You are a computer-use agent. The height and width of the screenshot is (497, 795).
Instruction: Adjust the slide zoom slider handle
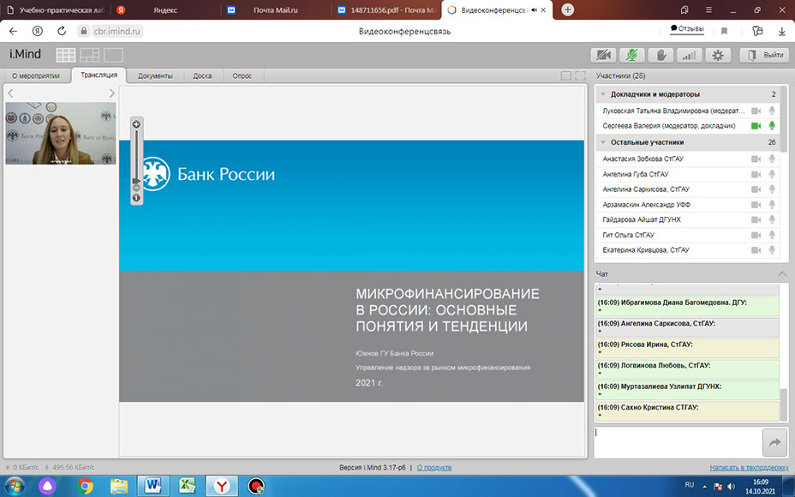click(136, 181)
